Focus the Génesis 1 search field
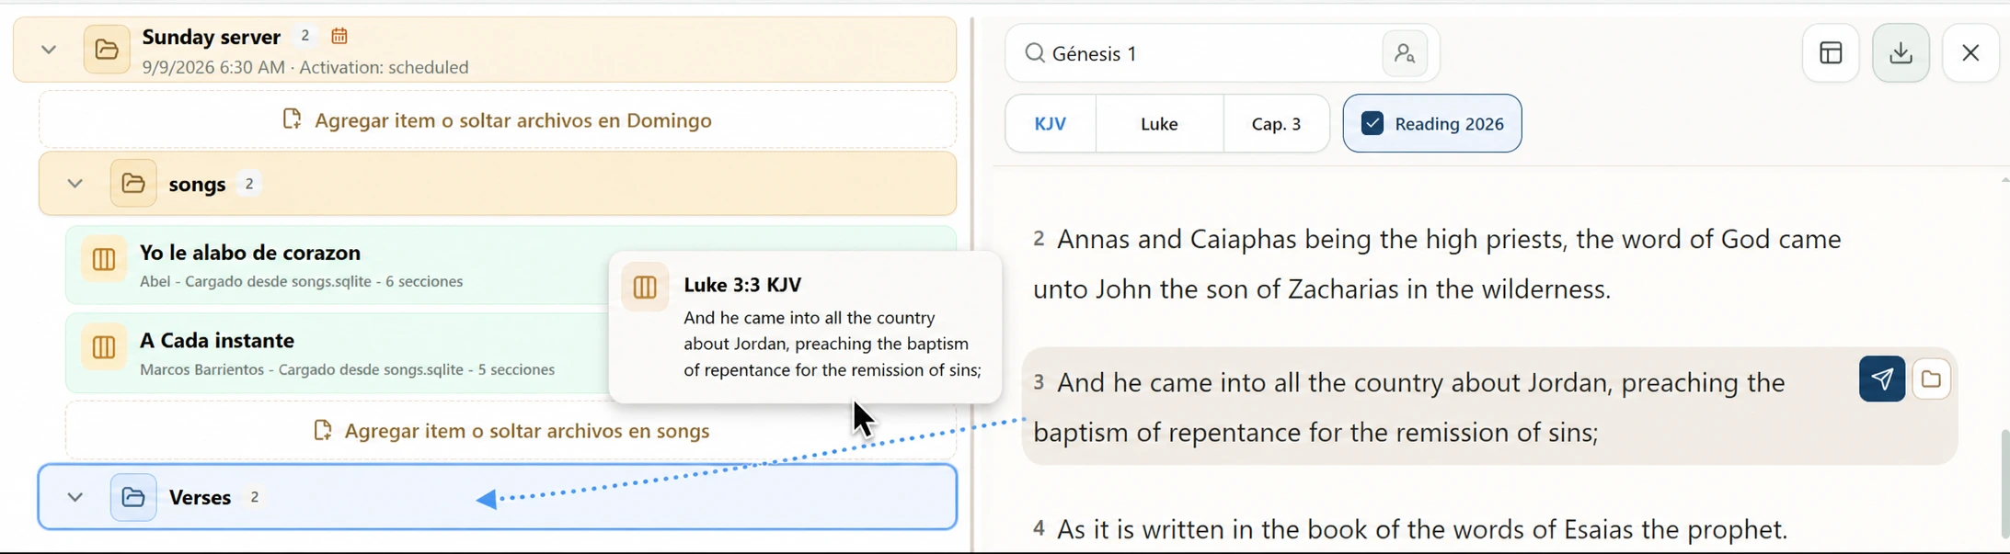This screenshot has width=2010, height=554. coord(1194,53)
